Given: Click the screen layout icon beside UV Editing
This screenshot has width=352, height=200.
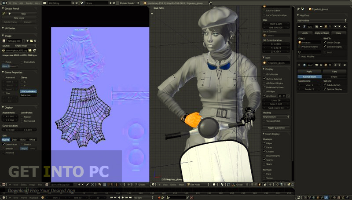Looking at the screenshot, I should click(44, 3).
